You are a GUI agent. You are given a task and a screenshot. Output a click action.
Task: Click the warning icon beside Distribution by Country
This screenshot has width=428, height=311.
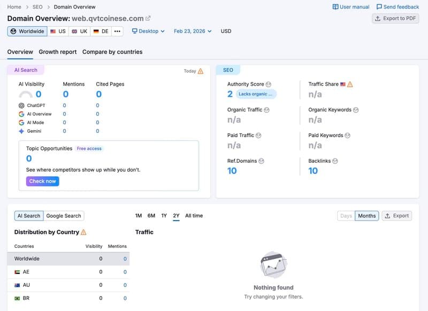point(84,232)
